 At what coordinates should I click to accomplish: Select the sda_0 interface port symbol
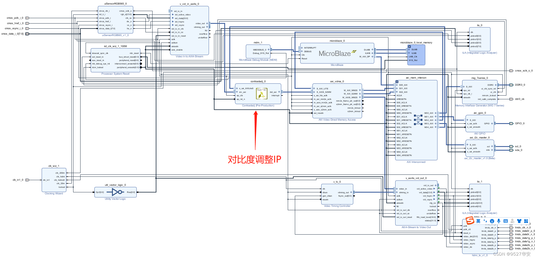(511, 150)
